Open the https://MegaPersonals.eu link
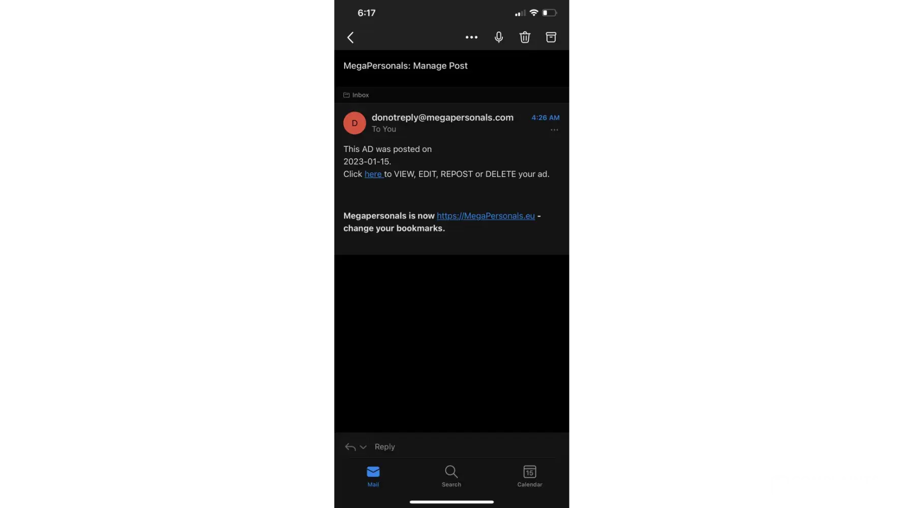Image resolution: width=904 pixels, height=508 pixels. pos(486,216)
